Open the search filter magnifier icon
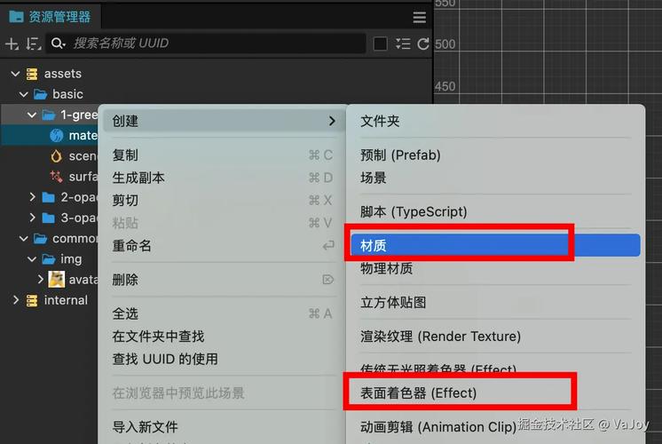The width and height of the screenshot is (662, 444). [x=58, y=44]
